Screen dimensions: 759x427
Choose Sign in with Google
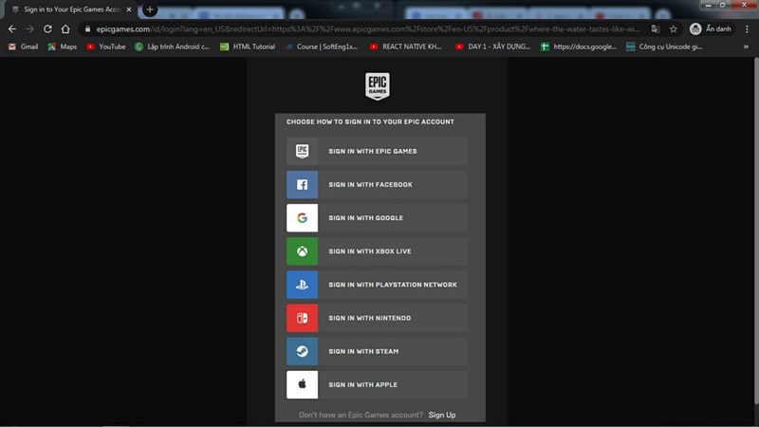tap(377, 218)
